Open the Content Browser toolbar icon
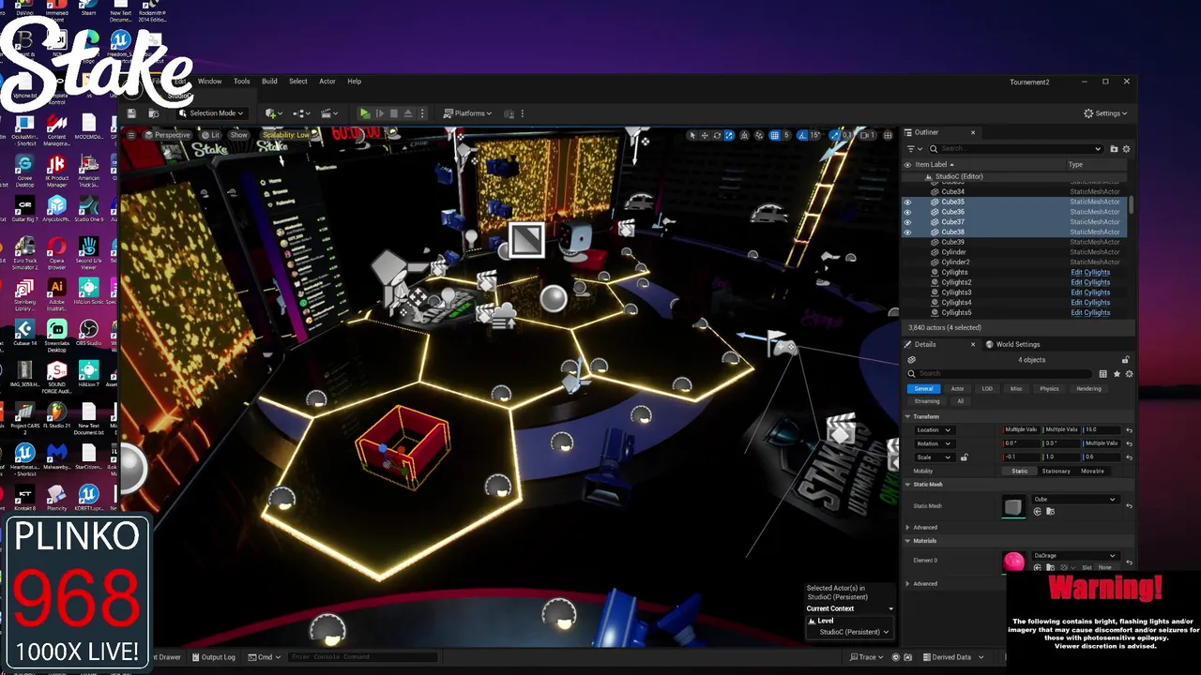 pos(153,113)
